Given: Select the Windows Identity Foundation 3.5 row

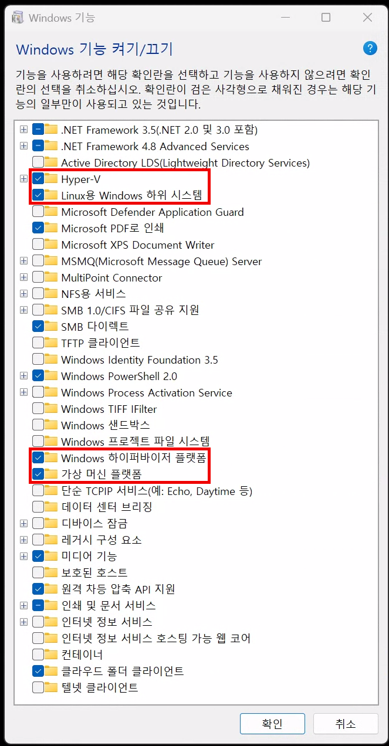Looking at the screenshot, I should click(x=140, y=360).
